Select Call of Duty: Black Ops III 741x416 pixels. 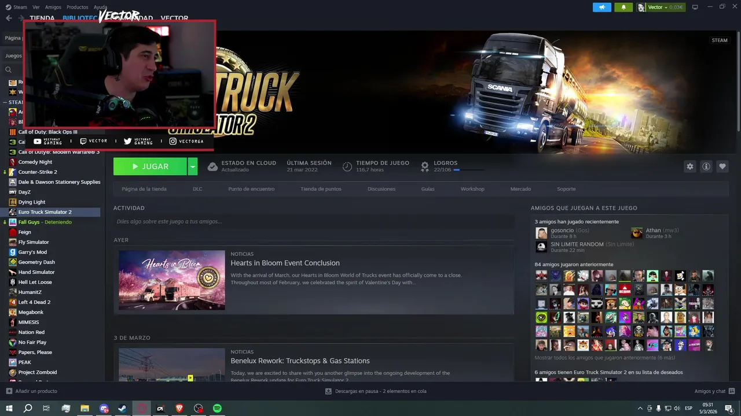tap(47, 132)
